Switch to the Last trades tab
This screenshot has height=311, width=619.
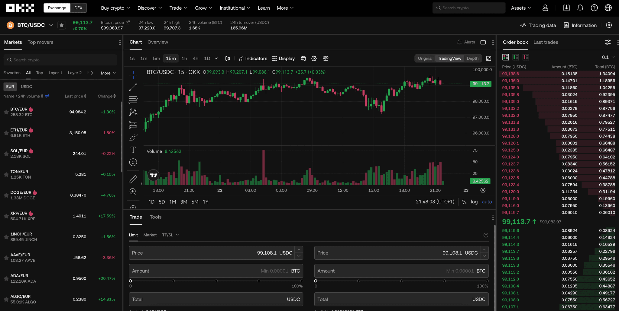tap(546, 42)
